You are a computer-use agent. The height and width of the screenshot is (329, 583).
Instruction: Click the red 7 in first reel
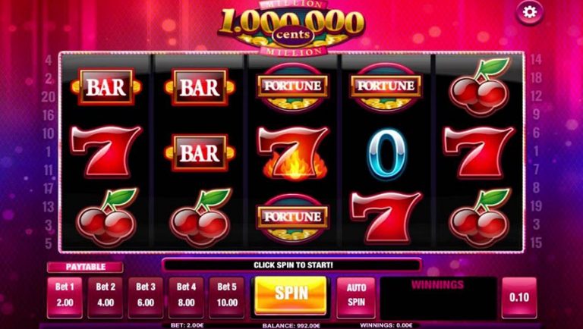[106, 152]
